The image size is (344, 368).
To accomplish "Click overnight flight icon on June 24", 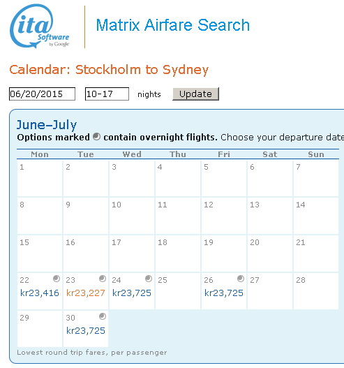I will (149, 279).
